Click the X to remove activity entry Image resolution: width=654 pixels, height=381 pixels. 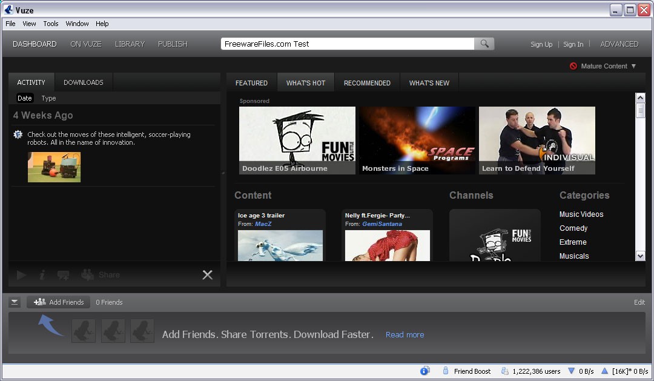coord(207,274)
